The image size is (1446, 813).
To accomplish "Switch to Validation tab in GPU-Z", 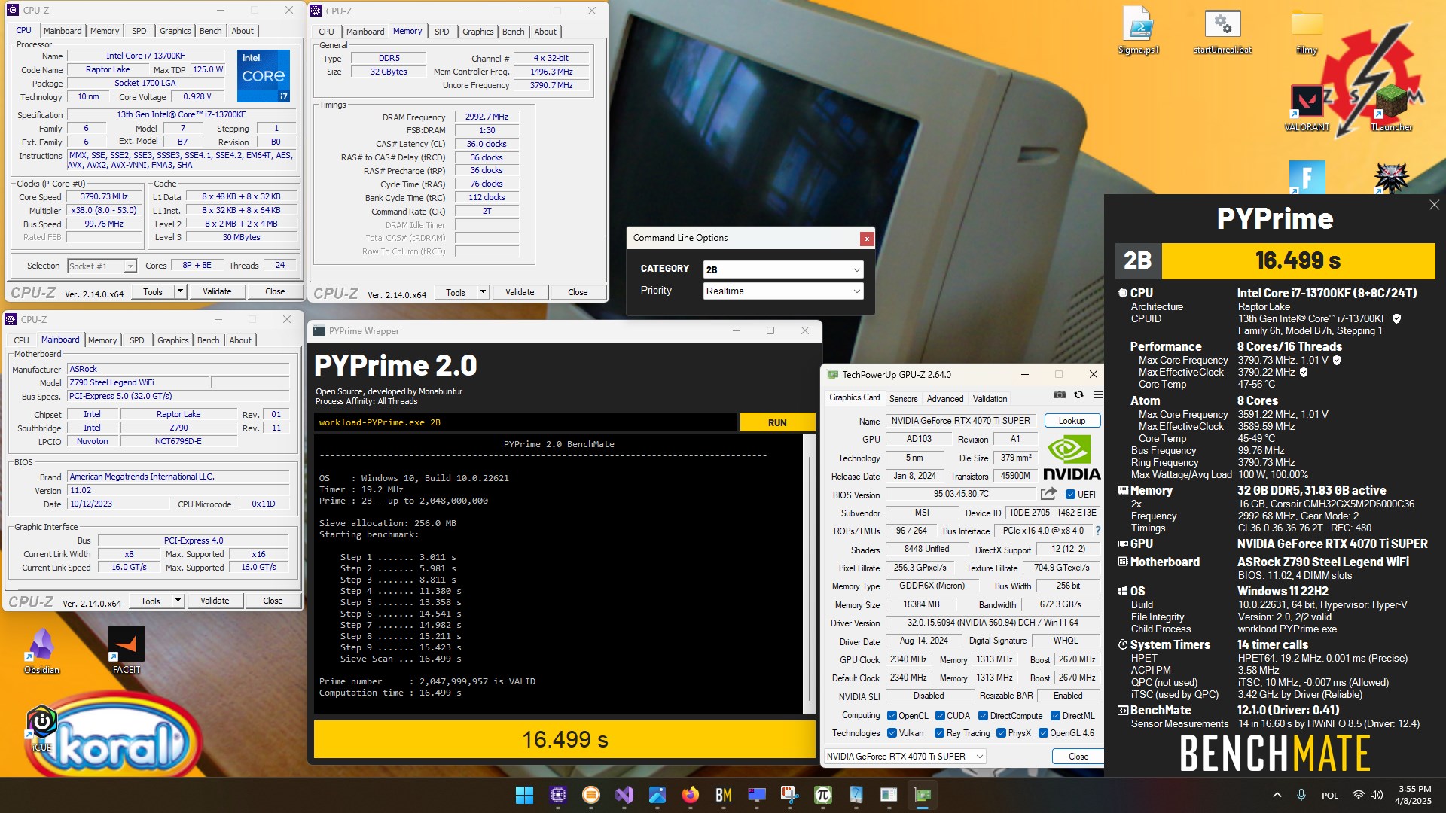I will 990,399.
